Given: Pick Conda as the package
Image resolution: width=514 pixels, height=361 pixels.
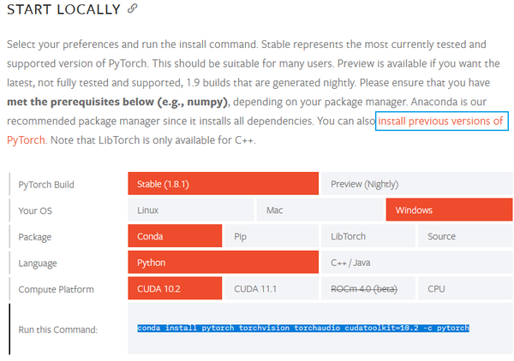Looking at the screenshot, I should [x=175, y=236].
